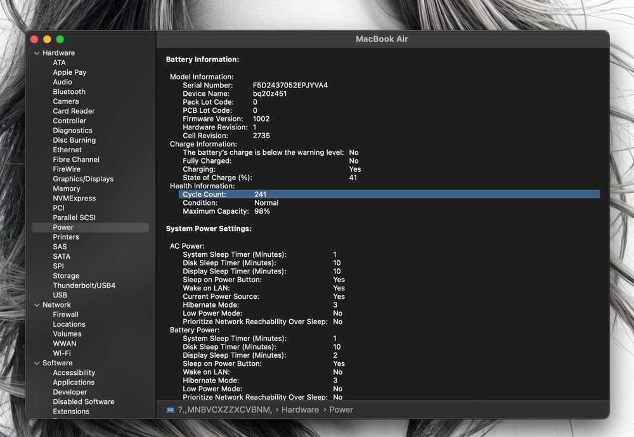Select Extensions under Software
This screenshot has width=634, height=437.
click(x=71, y=412)
